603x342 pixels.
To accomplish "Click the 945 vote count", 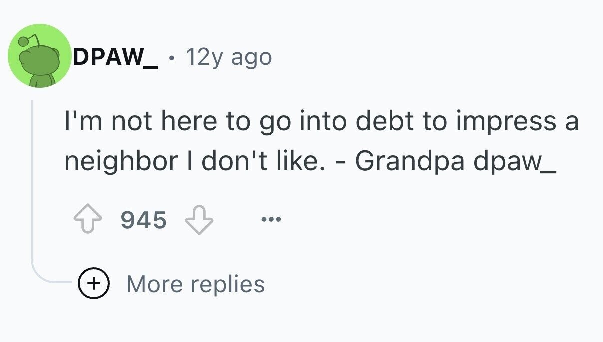I will tap(143, 220).
